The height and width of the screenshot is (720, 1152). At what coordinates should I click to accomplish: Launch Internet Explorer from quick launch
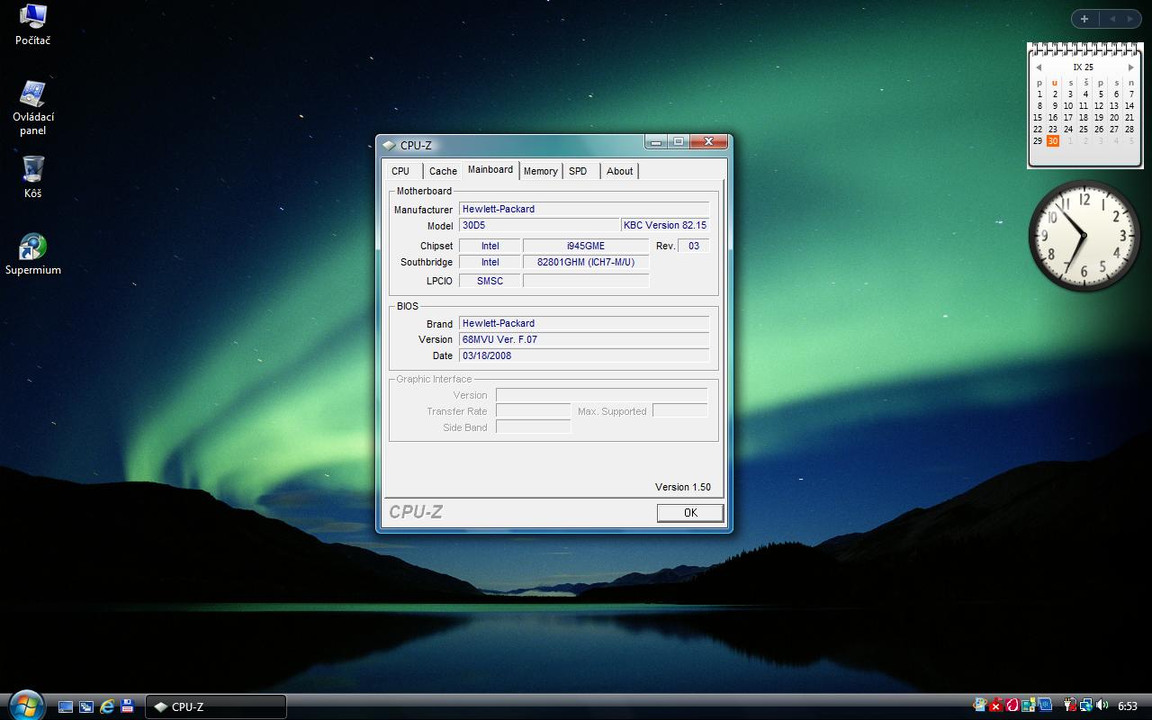coord(107,706)
